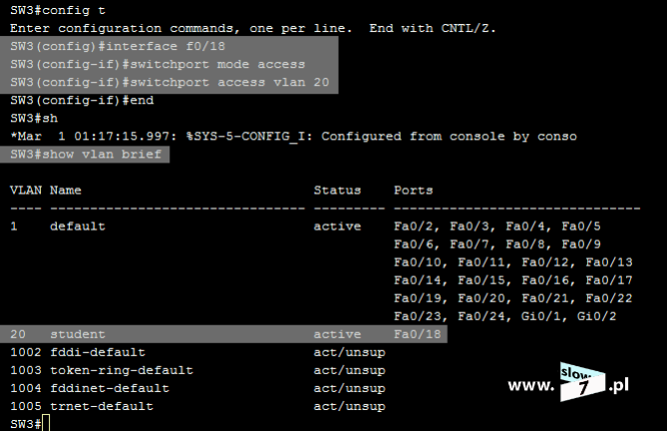Click the 'www.' watermark link text
This screenshot has width=667, height=431.
531,385
